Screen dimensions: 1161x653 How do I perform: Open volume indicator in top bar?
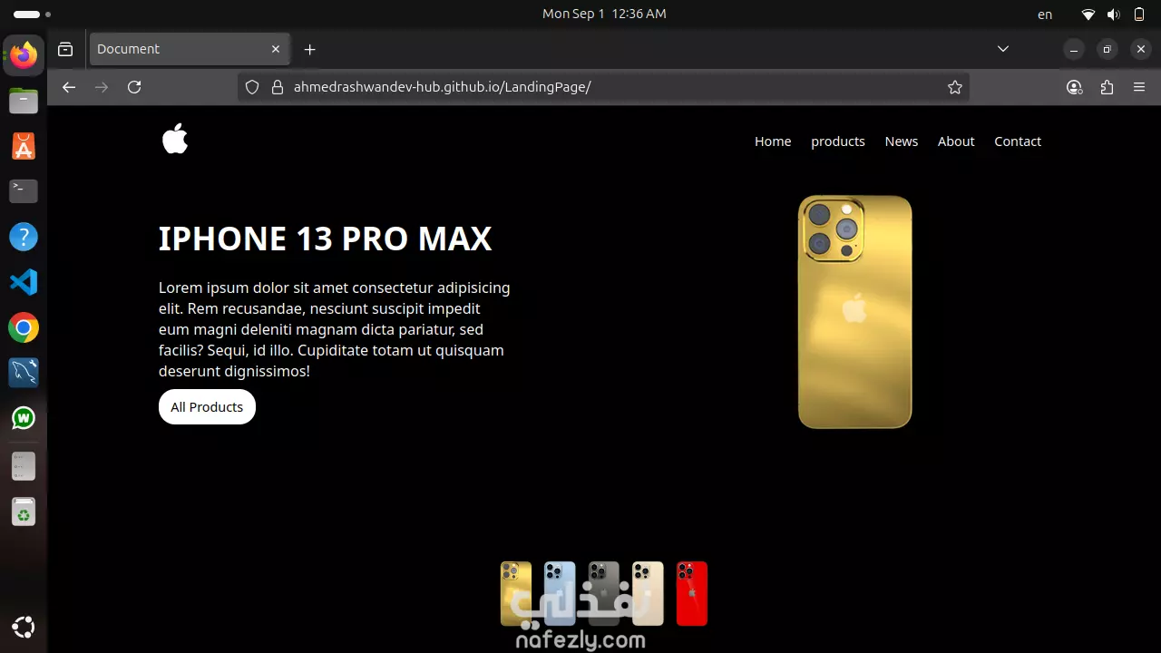(x=1114, y=15)
